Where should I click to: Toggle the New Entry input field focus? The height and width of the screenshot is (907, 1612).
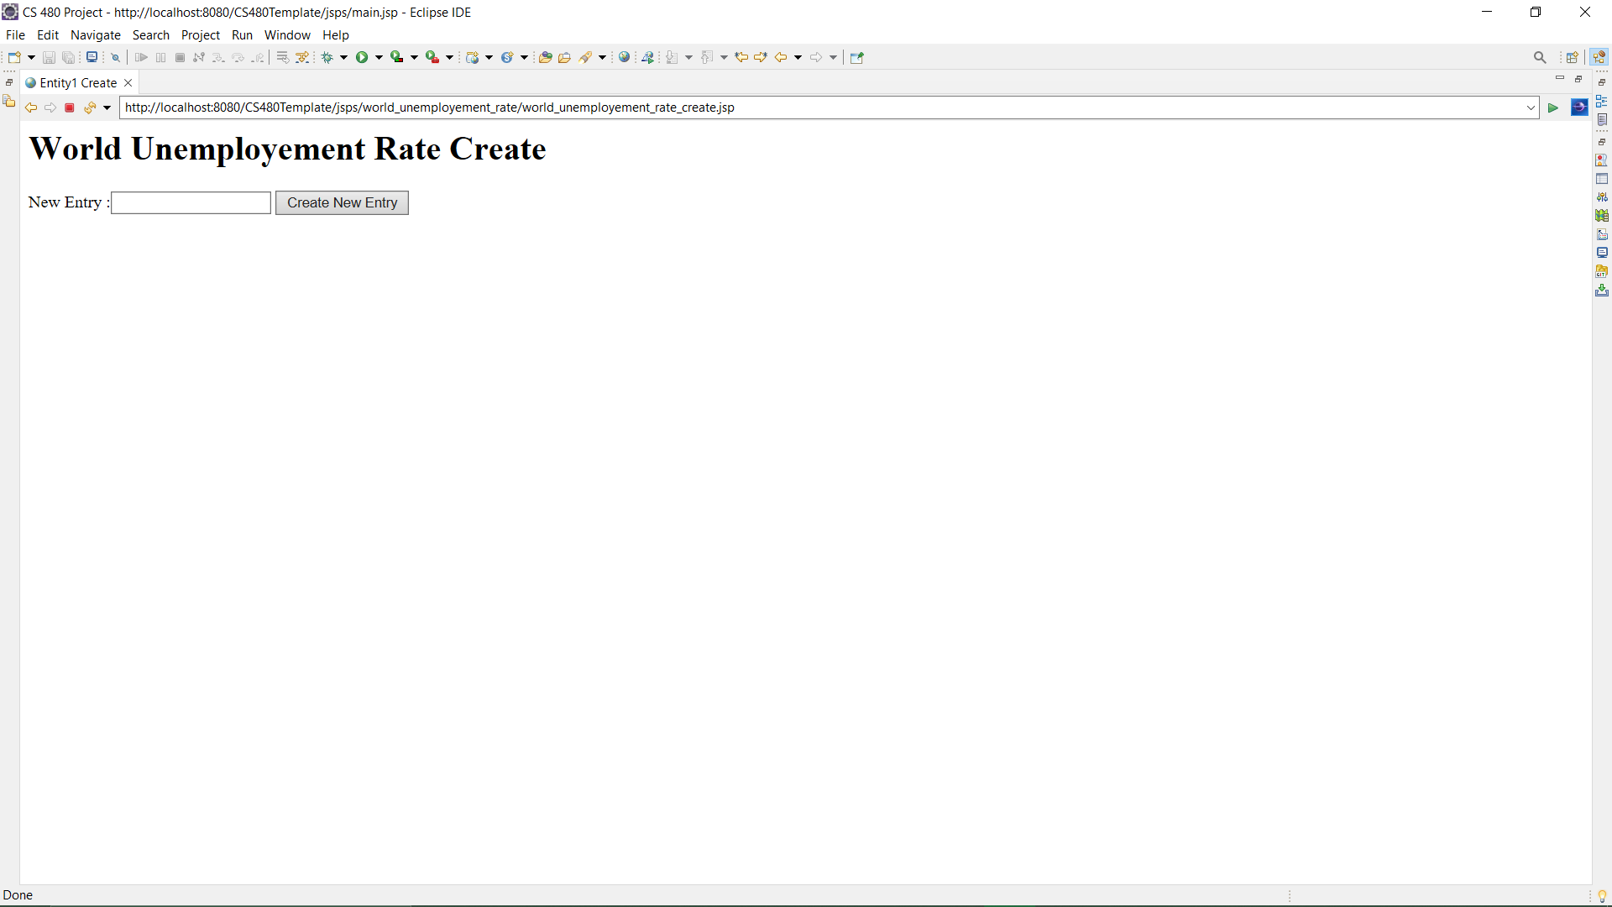pyautogui.click(x=190, y=202)
